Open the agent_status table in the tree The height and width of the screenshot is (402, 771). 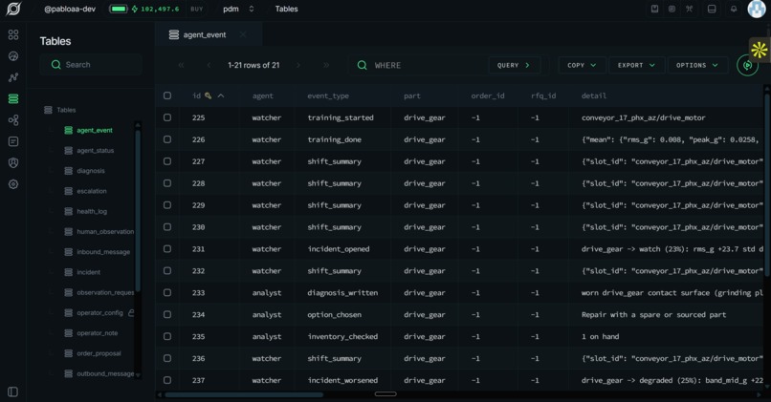pos(95,150)
